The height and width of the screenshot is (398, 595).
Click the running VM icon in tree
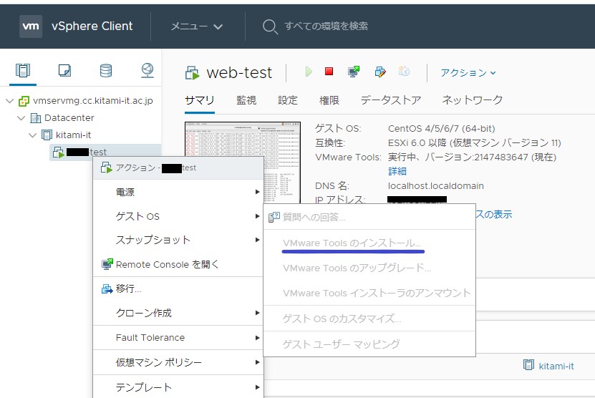pos(58,152)
